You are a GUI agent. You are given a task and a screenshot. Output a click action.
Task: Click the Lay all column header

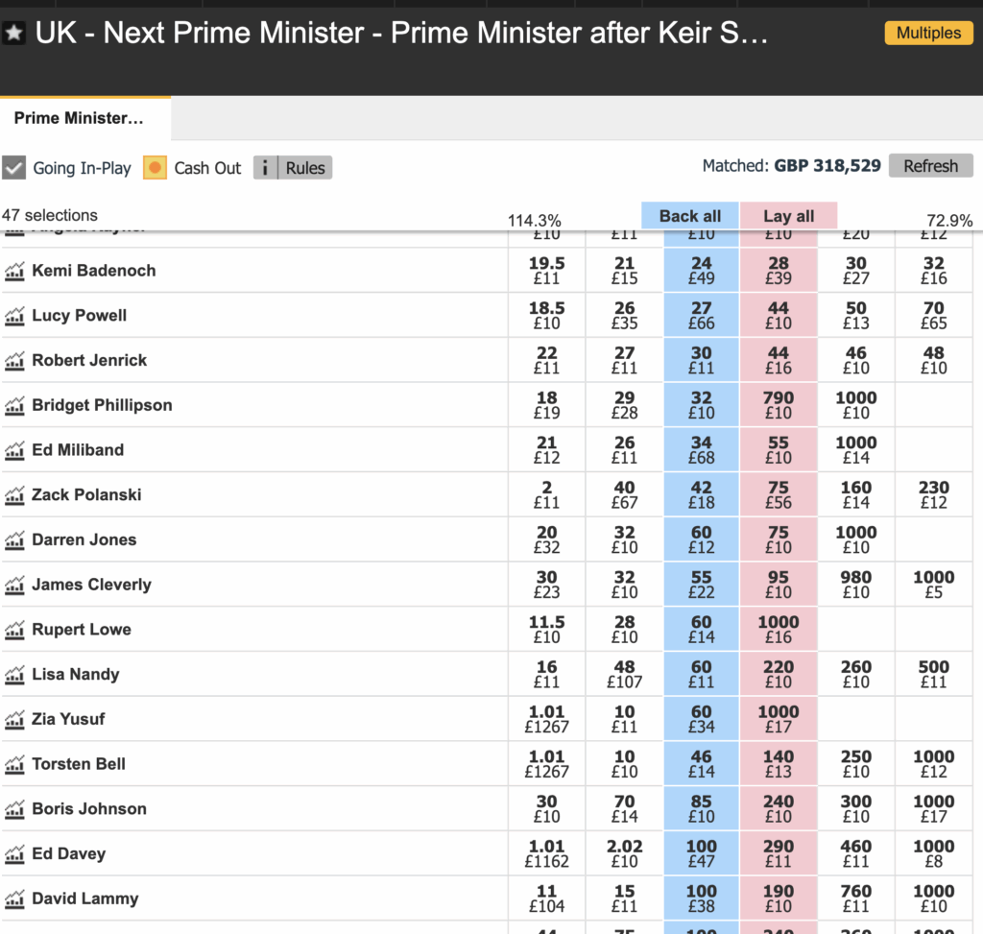[x=788, y=216]
